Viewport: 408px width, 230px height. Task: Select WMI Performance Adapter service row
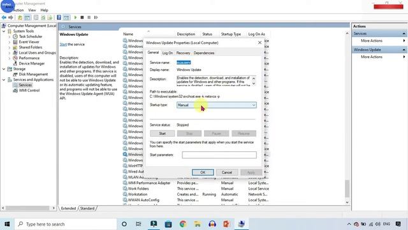point(196,183)
